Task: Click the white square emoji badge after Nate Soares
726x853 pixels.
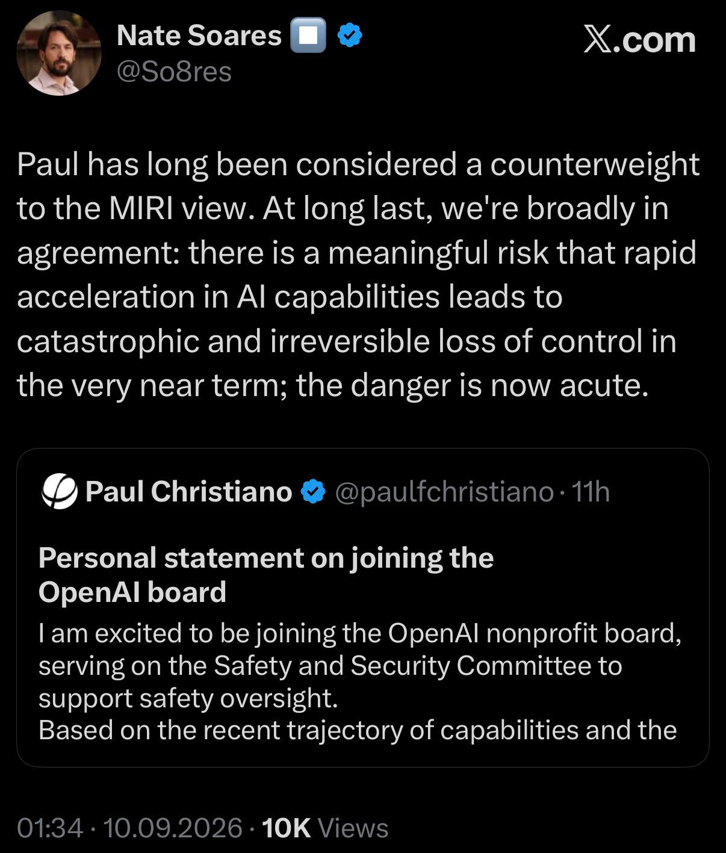Action: (x=308, y=36)
